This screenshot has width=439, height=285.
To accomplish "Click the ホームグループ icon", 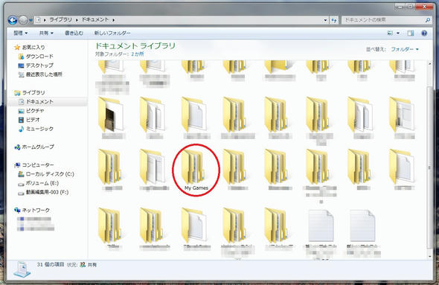I will (x=17, y=147).
